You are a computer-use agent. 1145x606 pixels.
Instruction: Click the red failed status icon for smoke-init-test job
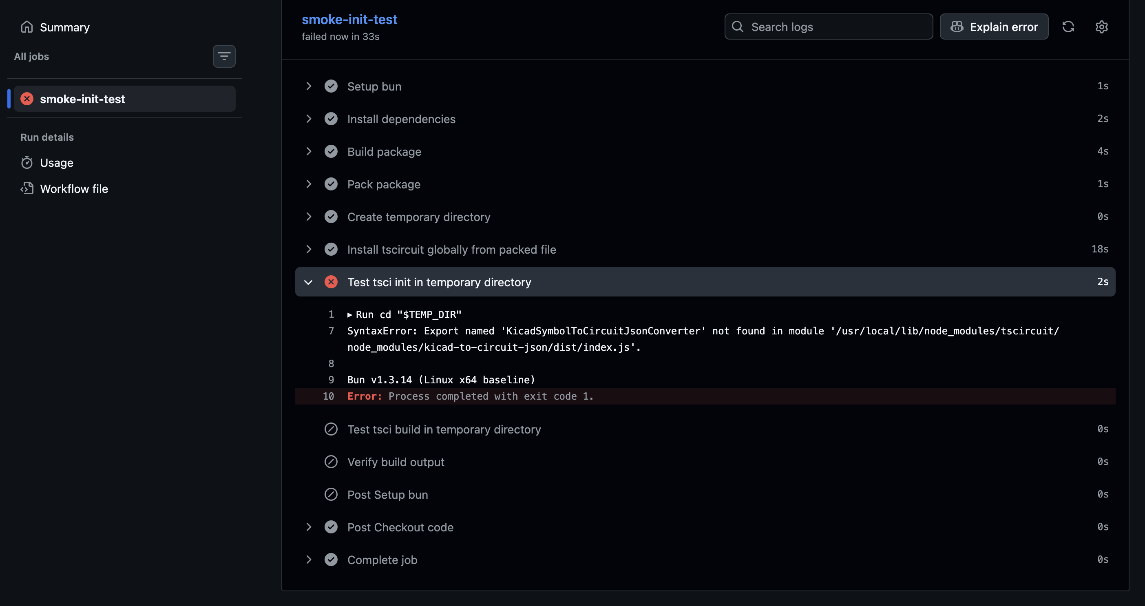(27, 99)
